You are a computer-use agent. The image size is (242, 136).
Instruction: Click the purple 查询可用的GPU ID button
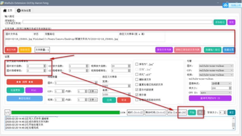(210, 98)
